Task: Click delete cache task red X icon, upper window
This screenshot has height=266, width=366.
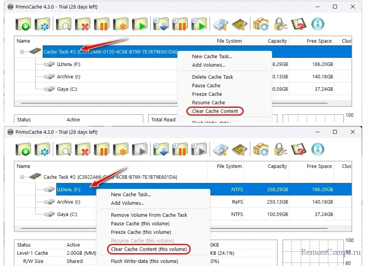Action: 82,24
